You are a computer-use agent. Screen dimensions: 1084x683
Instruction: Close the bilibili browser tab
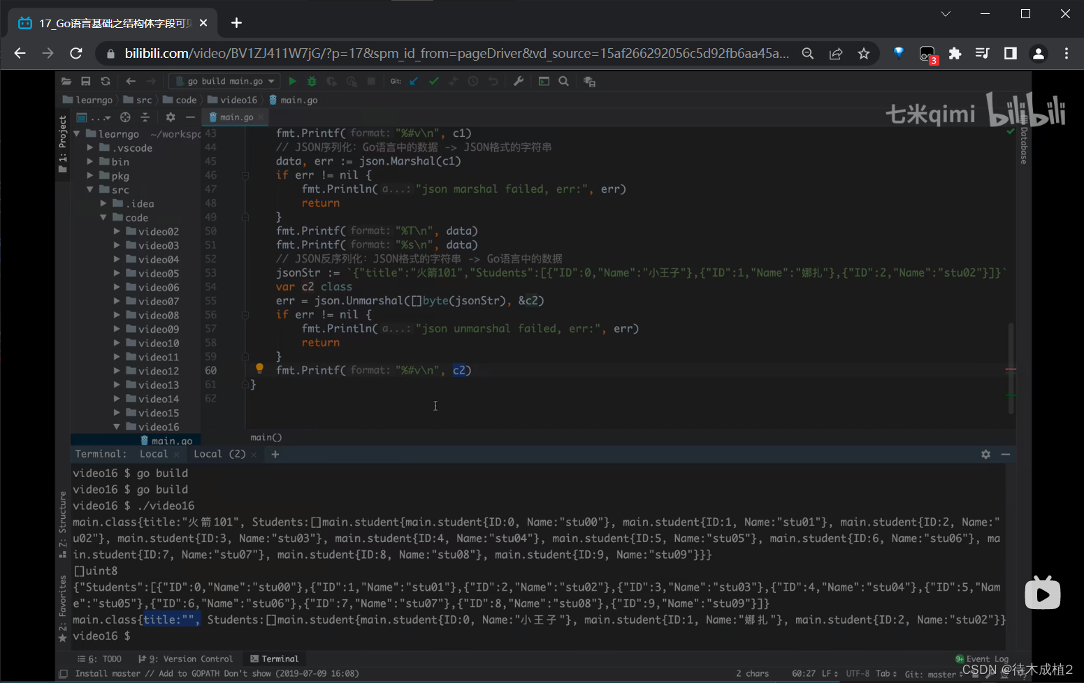[203, 23]
